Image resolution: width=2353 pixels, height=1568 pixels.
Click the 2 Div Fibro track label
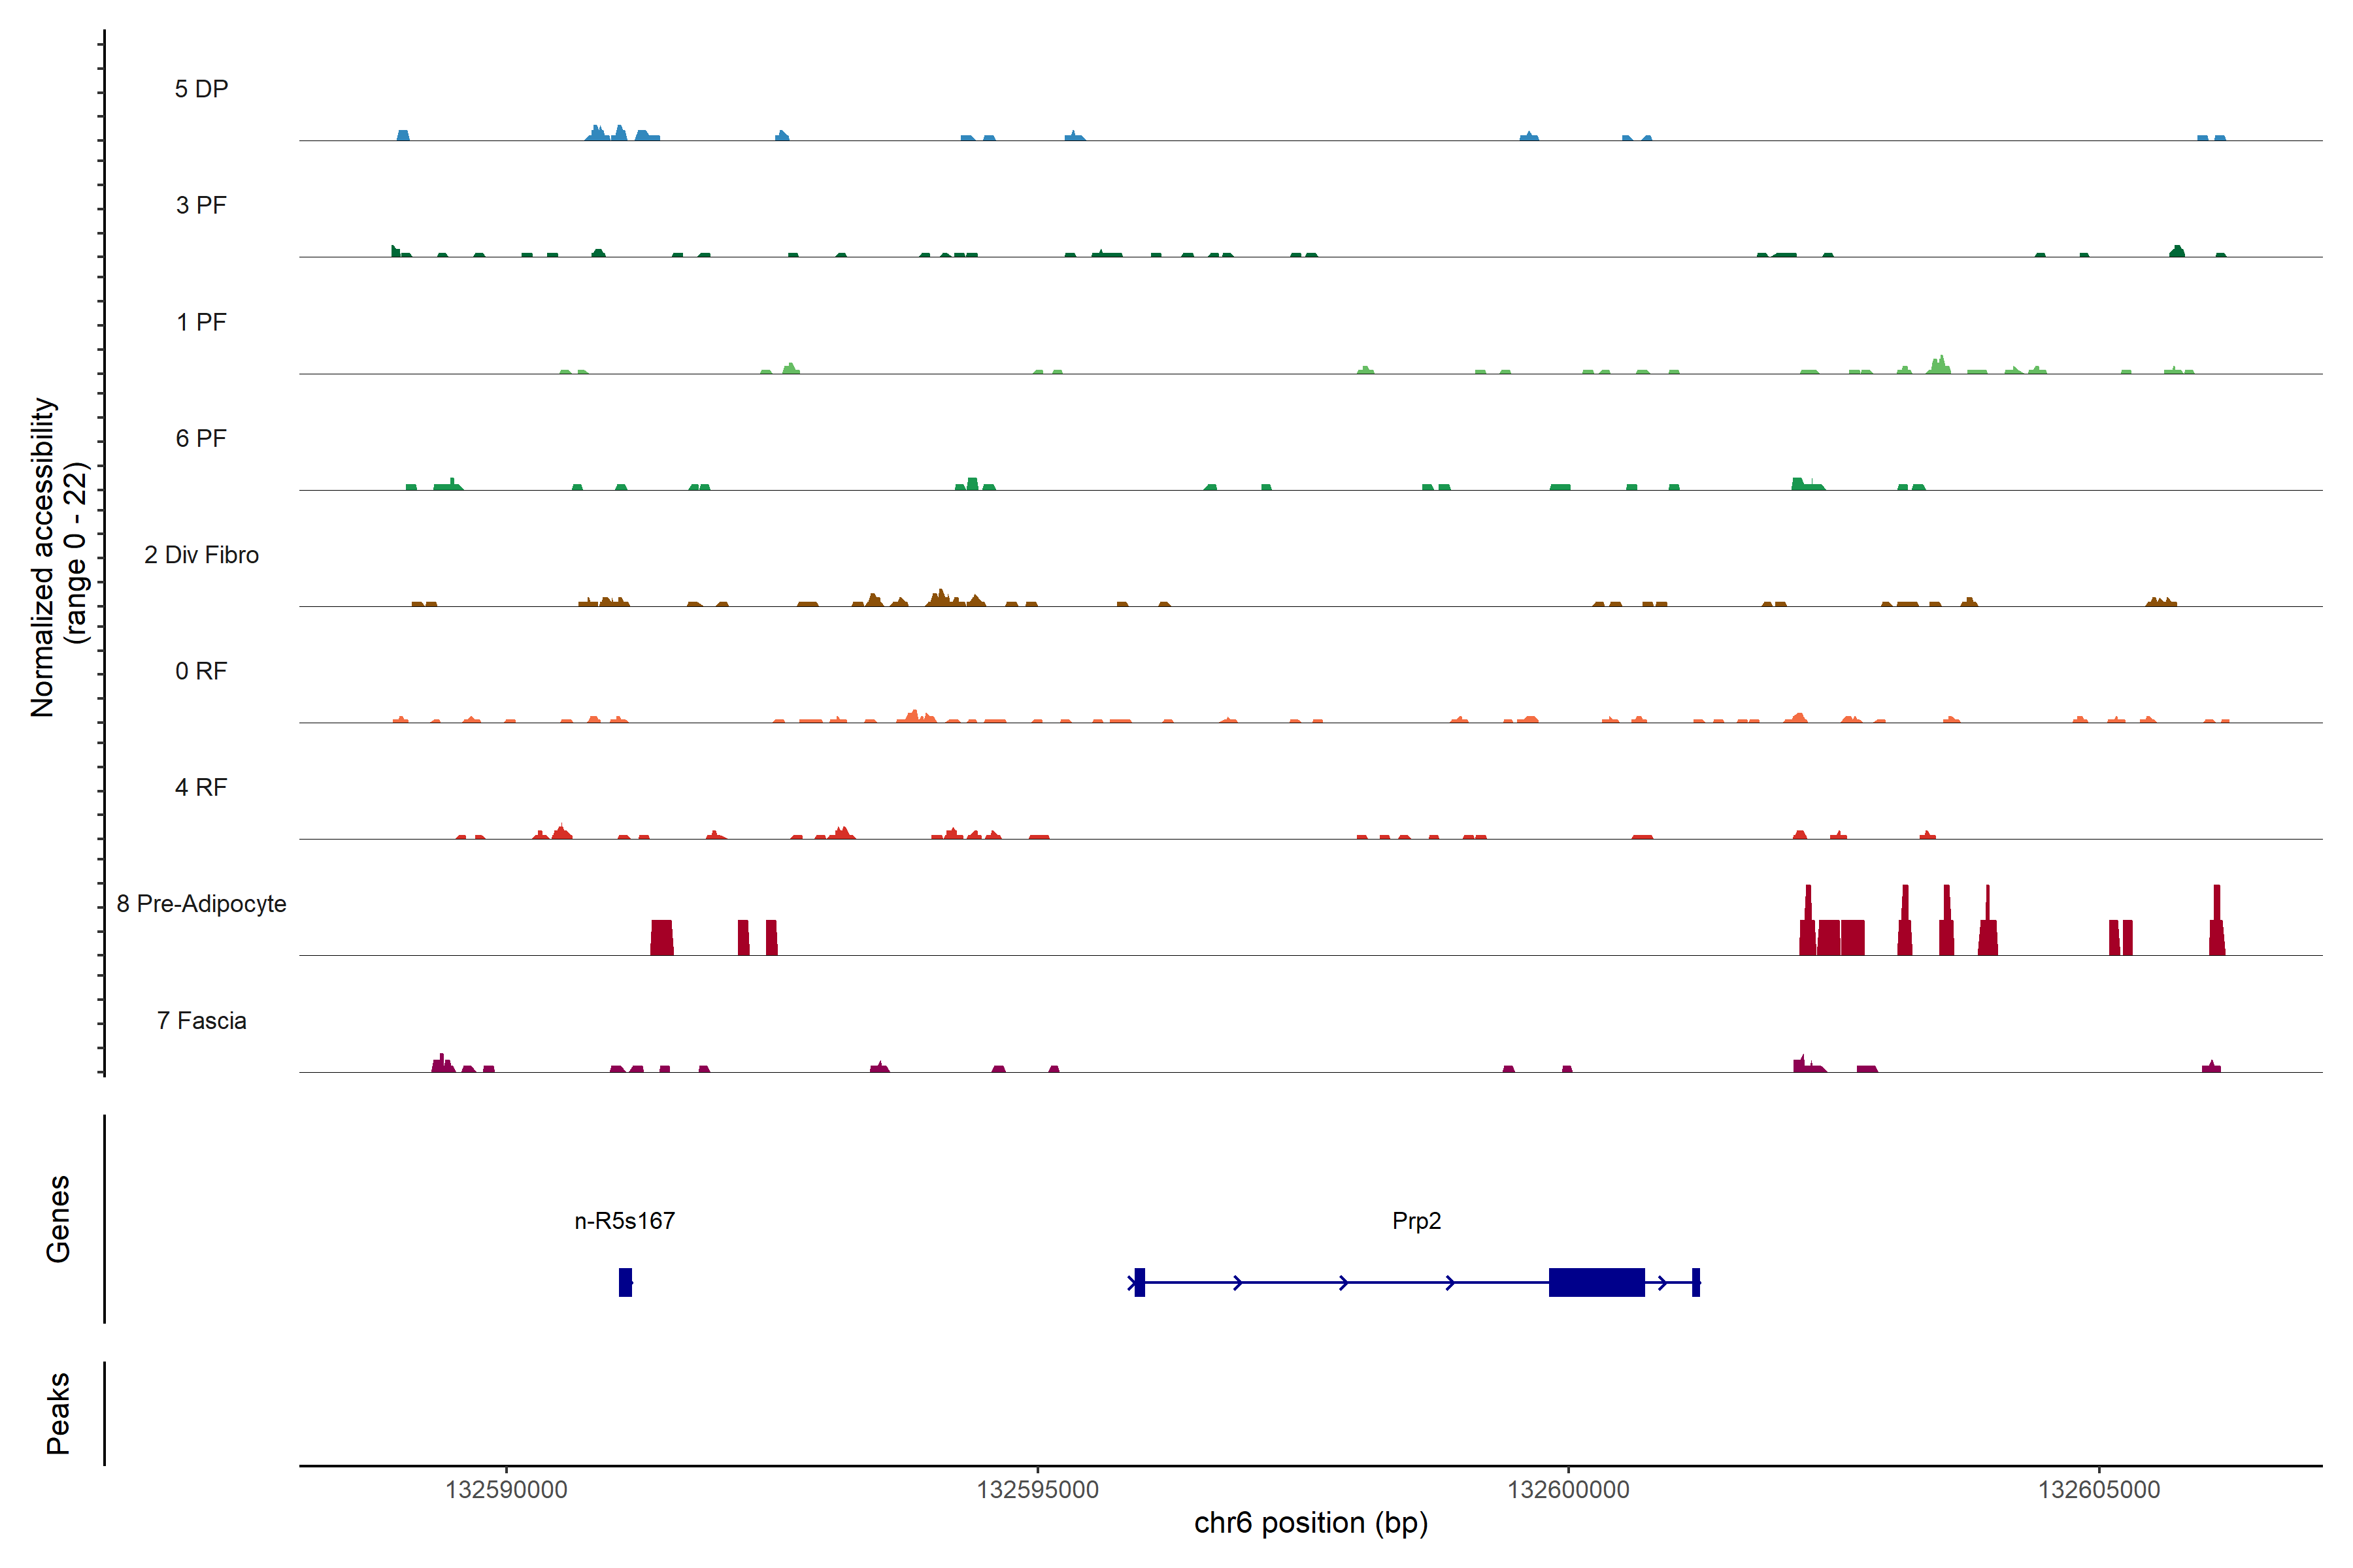[201, 555]
